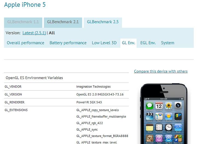
Task: Click the iPhone 5 device photo
Action: coord(164,113)
